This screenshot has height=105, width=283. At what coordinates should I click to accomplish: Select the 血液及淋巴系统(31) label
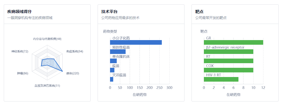click(47, 85)
